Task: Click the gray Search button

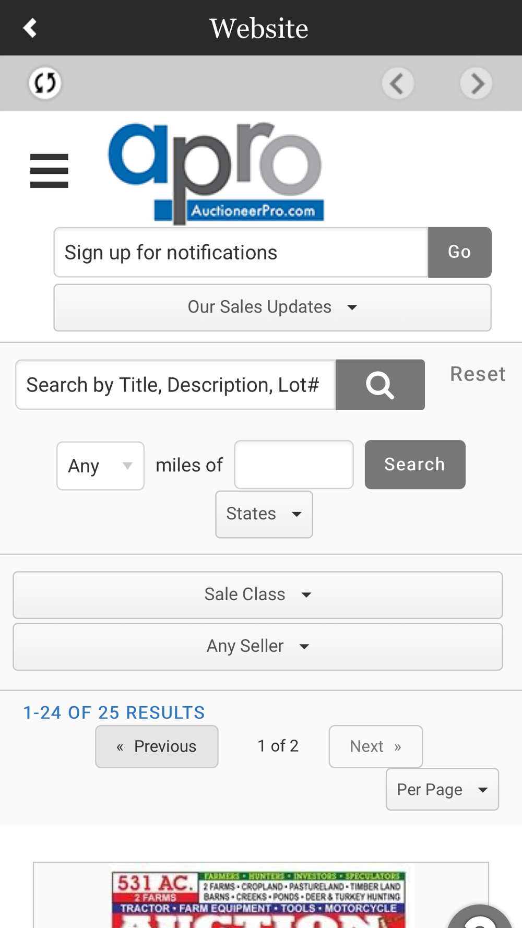Action: pos(415,465)
